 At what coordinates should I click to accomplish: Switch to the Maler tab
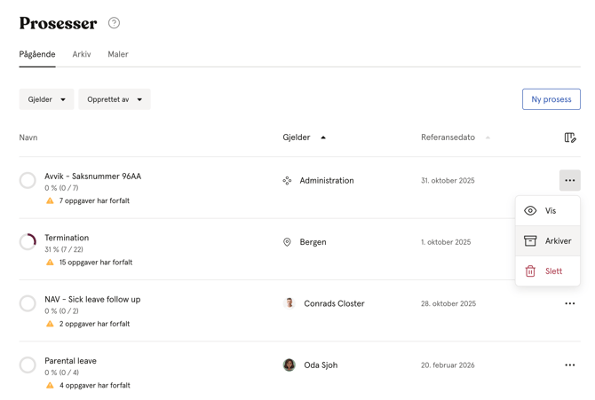(x=118, y=54)
